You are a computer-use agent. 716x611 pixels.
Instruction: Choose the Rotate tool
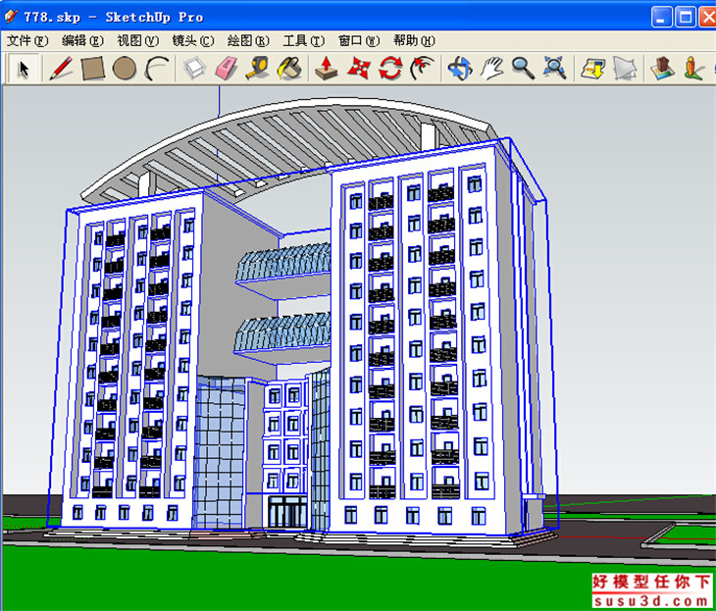pyautogui.click(x=390, y=69)
